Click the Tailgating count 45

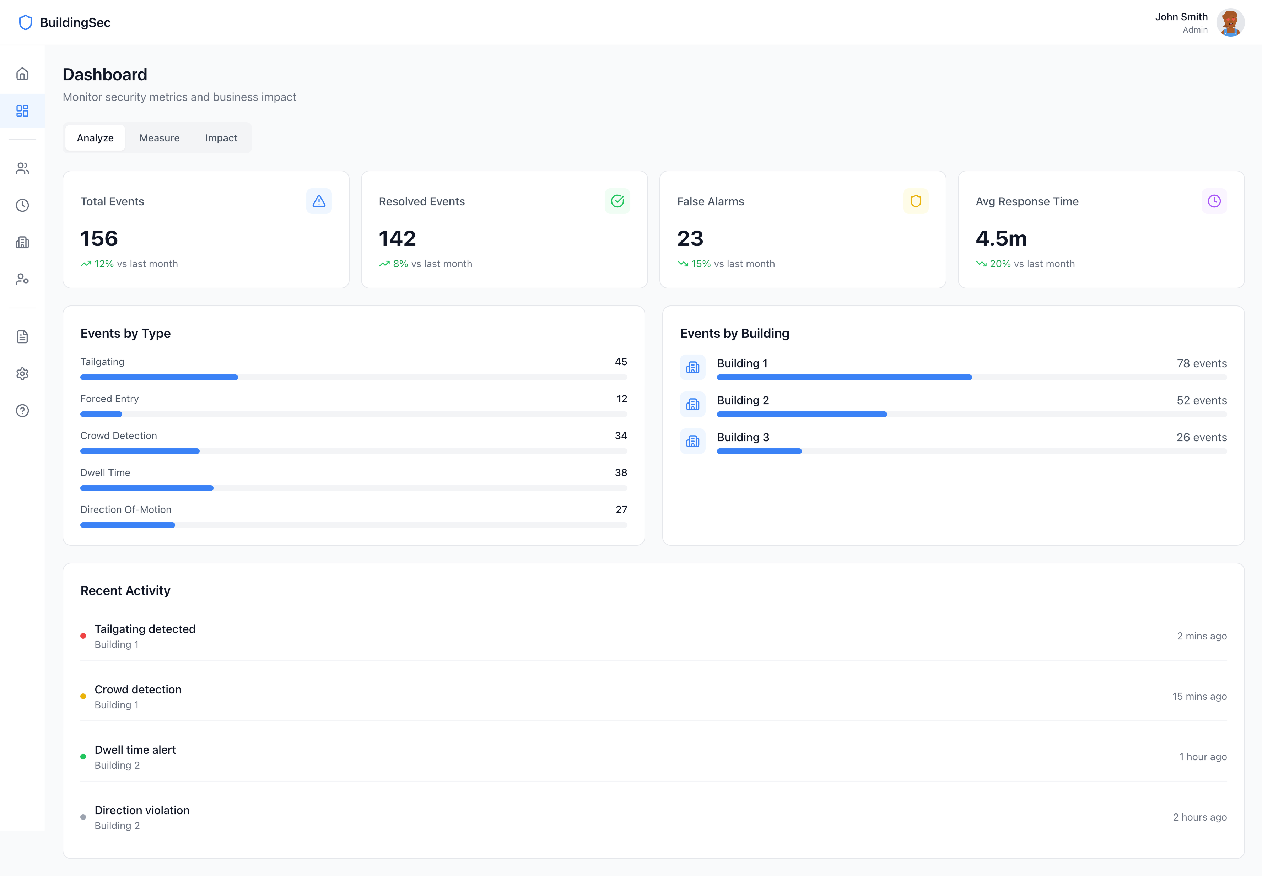[x=621, y=362]
